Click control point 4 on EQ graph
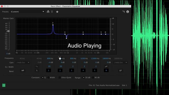This screenshot has height=95, width=169. click(x=83, y=34)
